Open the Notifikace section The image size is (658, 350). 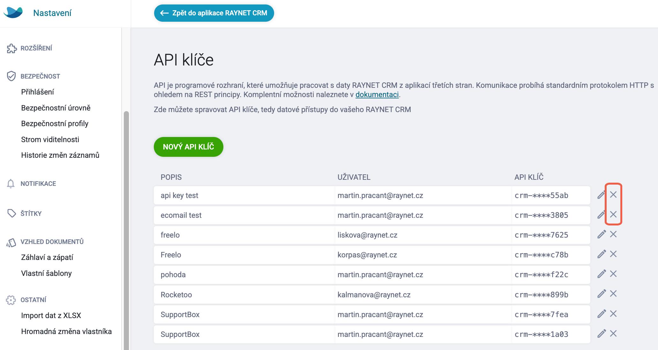point(38,184)
